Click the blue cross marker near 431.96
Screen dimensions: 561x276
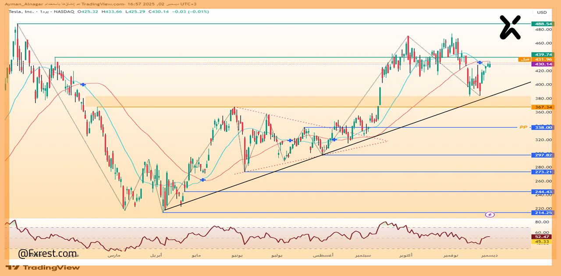click(x=480, y=63)
